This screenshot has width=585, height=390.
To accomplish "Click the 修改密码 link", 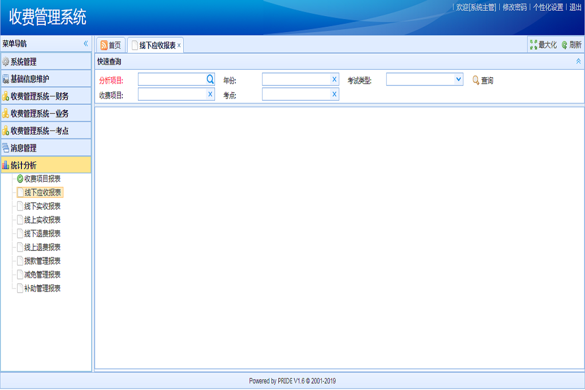I will [x=514, y=7].
